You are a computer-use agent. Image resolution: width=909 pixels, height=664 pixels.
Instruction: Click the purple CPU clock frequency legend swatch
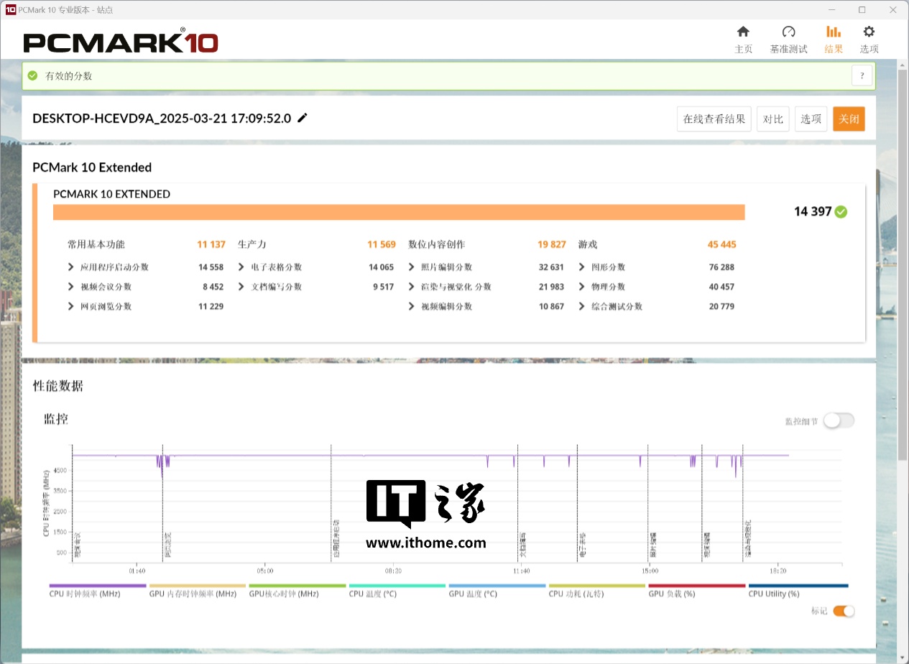[88, 586]
